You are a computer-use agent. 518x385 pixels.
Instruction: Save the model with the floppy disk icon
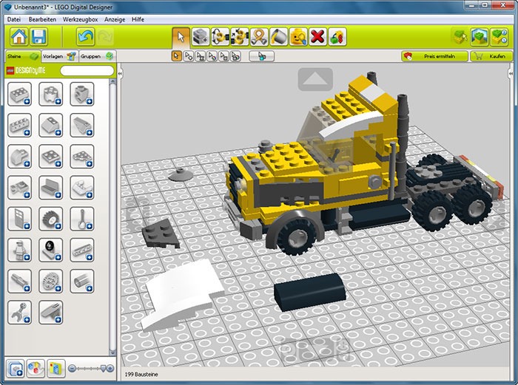click(x=38, y=36)
